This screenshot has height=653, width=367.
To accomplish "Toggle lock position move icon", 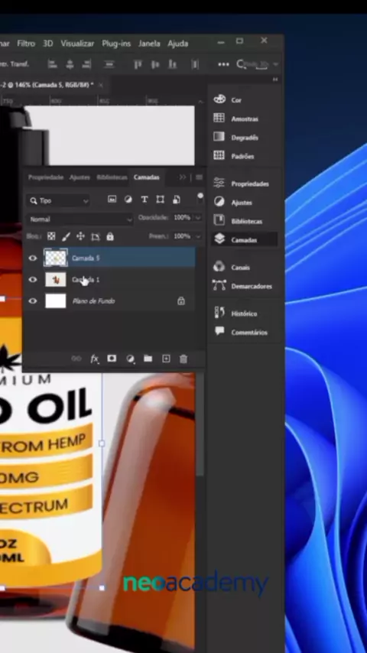I will click(80, 236).
